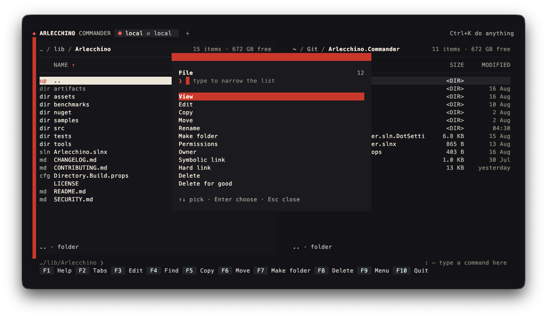Click the 6.8 KB size row in right panel

pyautogui.click(x=441, y=136)
